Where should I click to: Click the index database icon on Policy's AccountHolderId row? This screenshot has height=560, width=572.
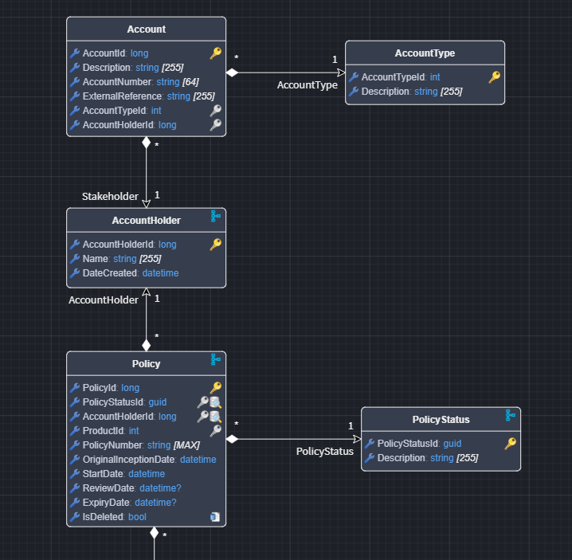click(216, 417)
